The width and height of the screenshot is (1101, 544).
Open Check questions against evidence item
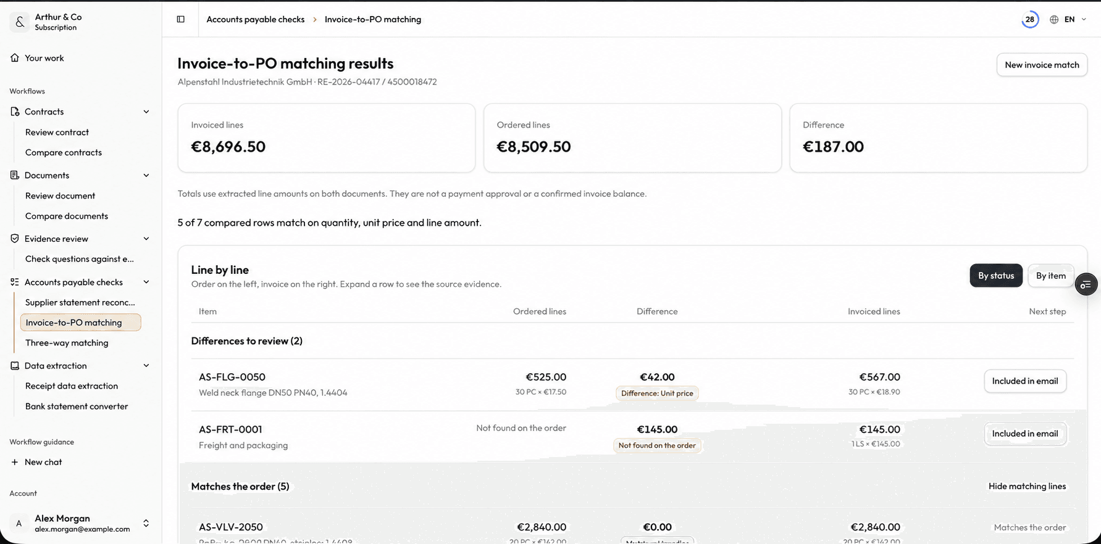coord(80,259)
